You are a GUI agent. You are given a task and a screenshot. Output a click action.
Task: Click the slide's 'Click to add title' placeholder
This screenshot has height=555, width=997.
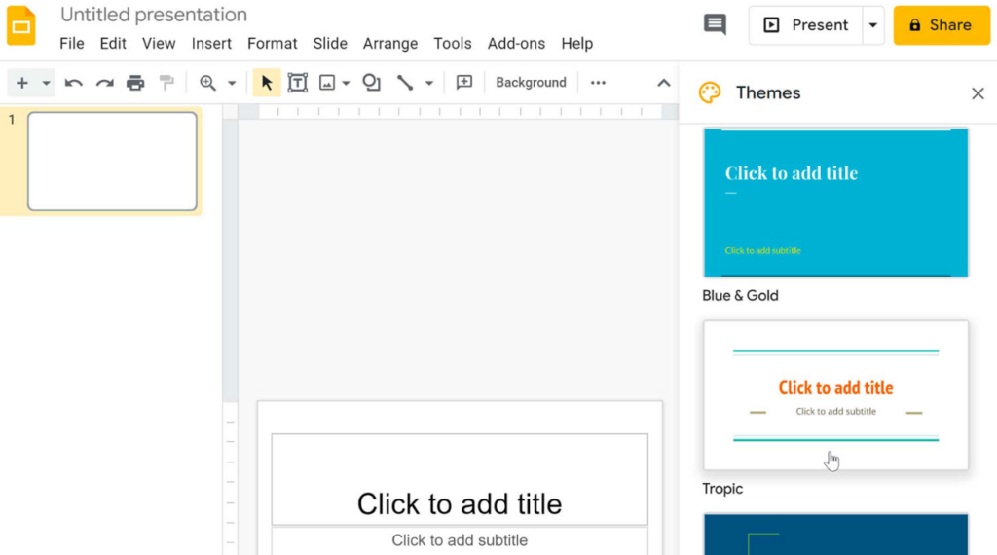(460, 480)
